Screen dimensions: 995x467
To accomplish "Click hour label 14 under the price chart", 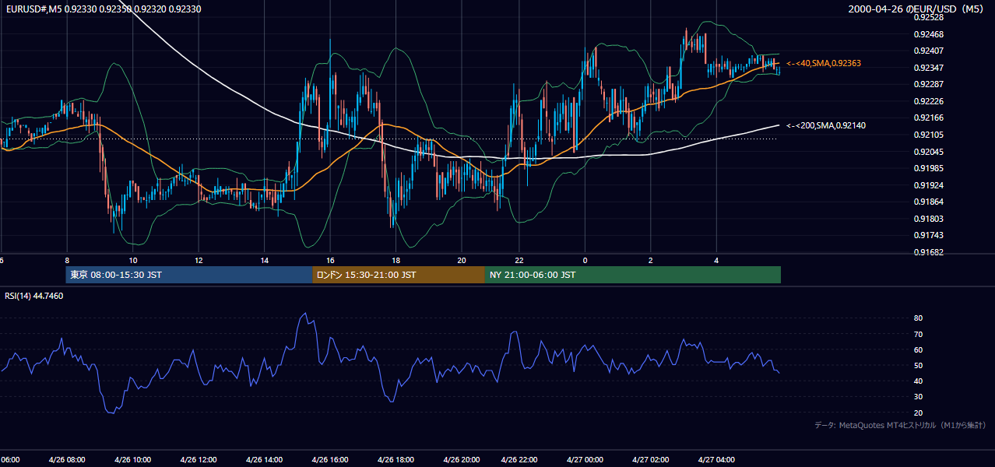I will click(x=265, y=260).
